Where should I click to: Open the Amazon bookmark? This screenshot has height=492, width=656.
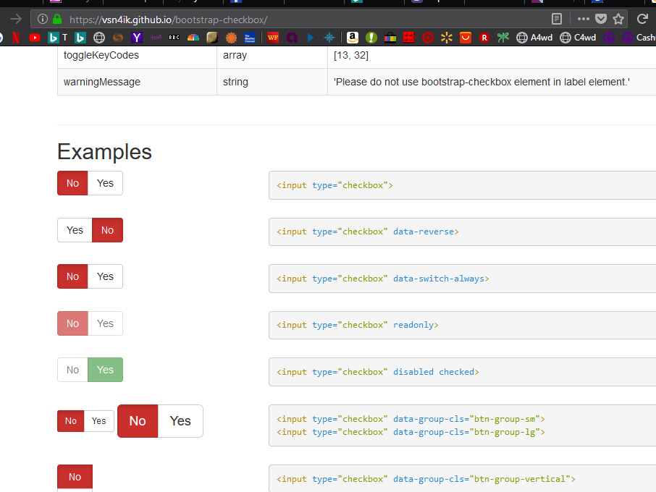pos(352,38)
